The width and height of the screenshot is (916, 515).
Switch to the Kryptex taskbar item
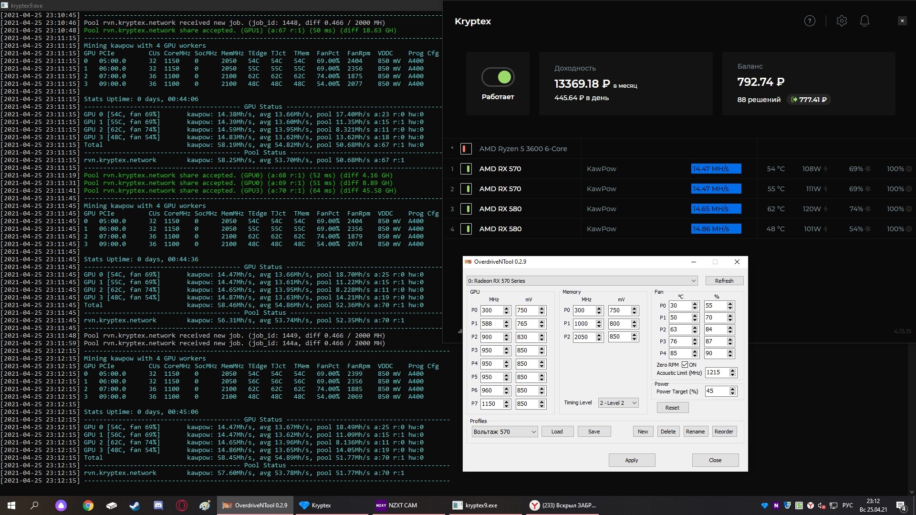[332, 505]
